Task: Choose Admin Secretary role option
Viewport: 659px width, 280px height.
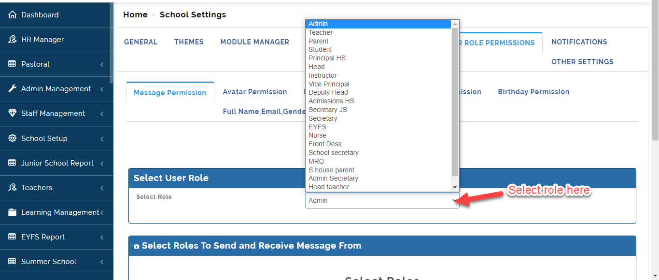Action: (x=378, y=178)
